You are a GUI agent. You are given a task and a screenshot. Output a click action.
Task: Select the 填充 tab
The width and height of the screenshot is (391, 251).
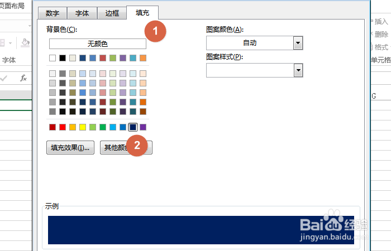tap(142, 12)
